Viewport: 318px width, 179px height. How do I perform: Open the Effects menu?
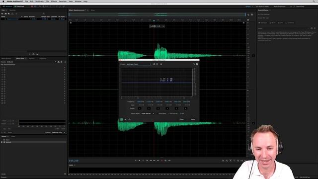(54, 1)
